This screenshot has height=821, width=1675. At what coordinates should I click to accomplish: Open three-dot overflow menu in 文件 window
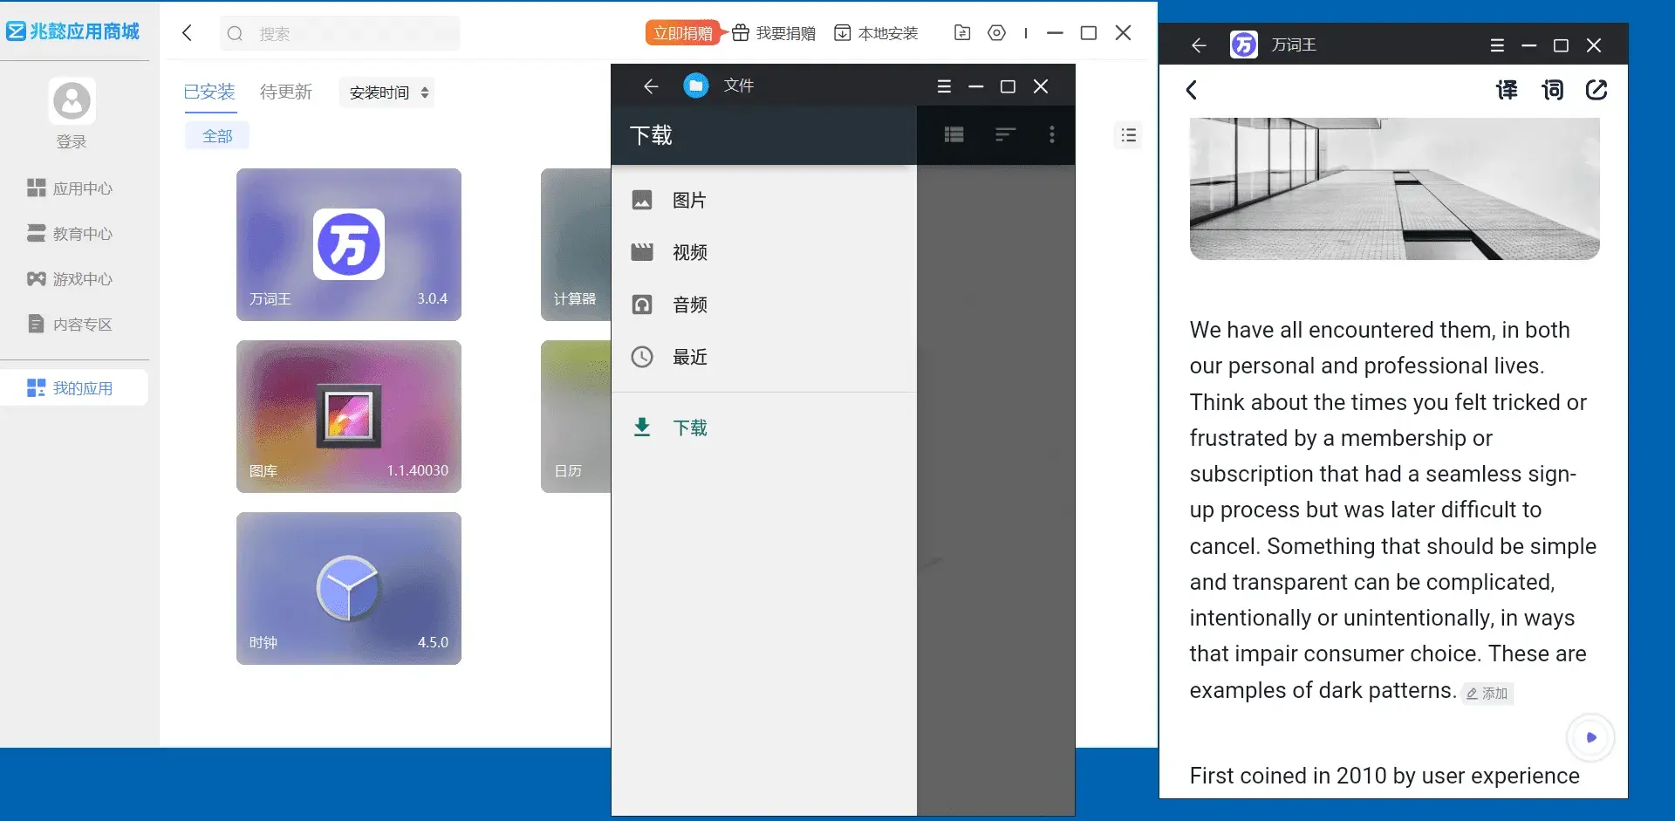[1052, 134]
